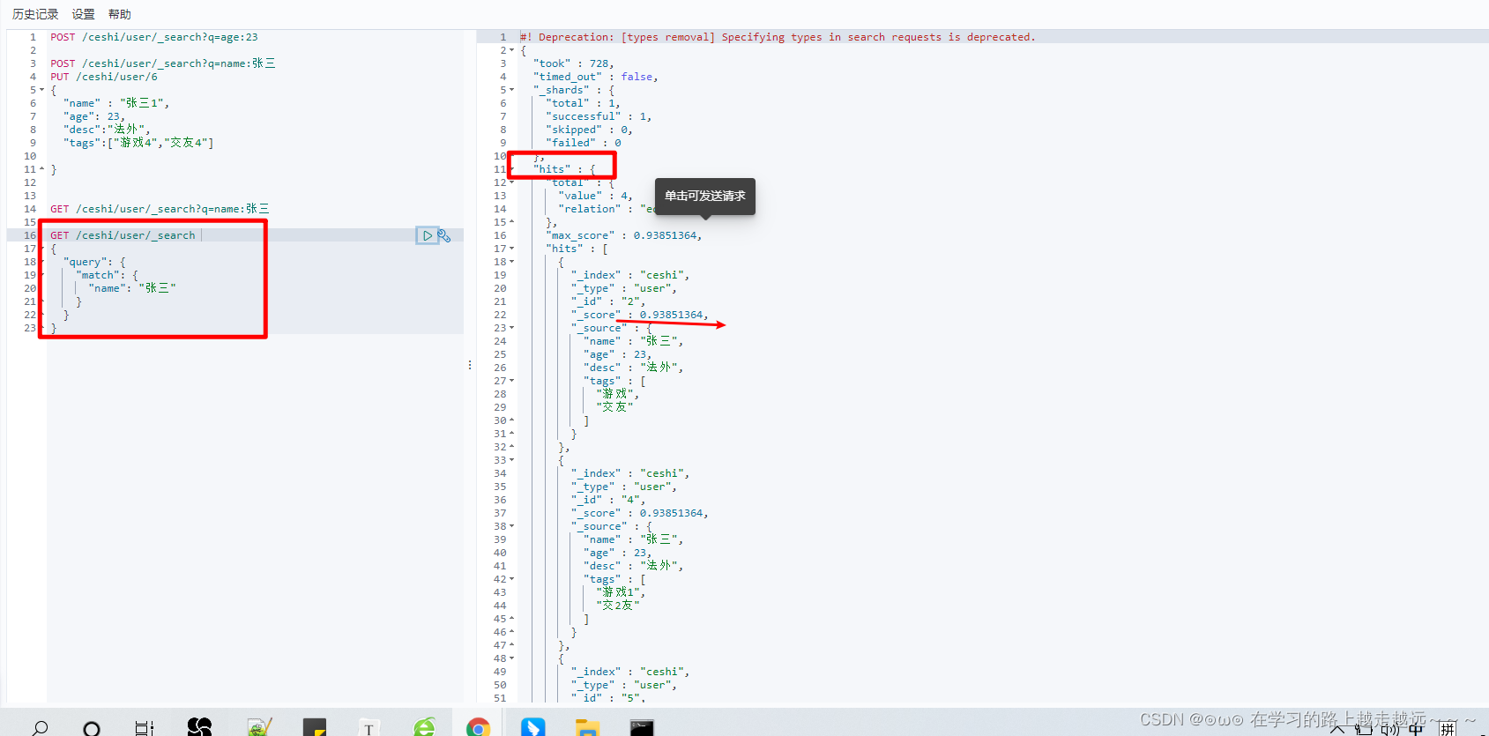The height and width of the screenshot is (736, 1489).
Task: Collapse second hit object at response line 33
Action: [x=511, y=460]
